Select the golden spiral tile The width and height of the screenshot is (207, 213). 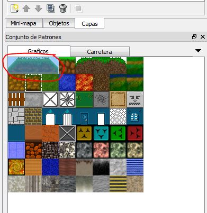pyautogui.click(x=16, y=167)
